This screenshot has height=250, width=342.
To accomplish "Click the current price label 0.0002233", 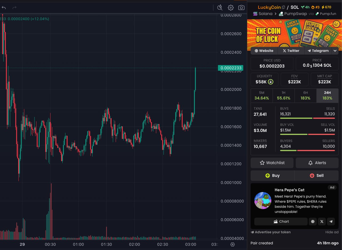I will coord(231,68).
